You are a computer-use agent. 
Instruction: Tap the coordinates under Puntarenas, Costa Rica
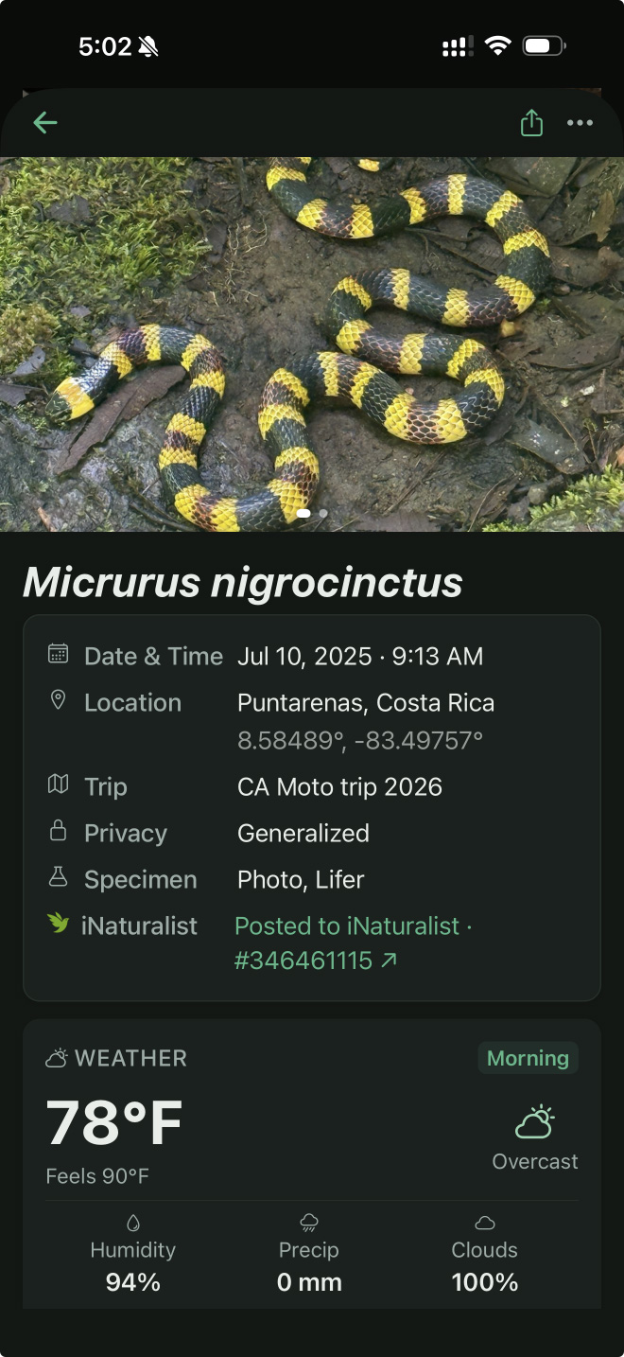359,740
